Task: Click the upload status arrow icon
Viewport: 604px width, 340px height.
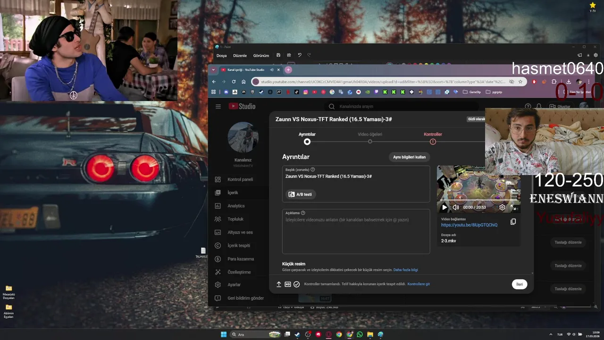Action: [x=279, y=284]
